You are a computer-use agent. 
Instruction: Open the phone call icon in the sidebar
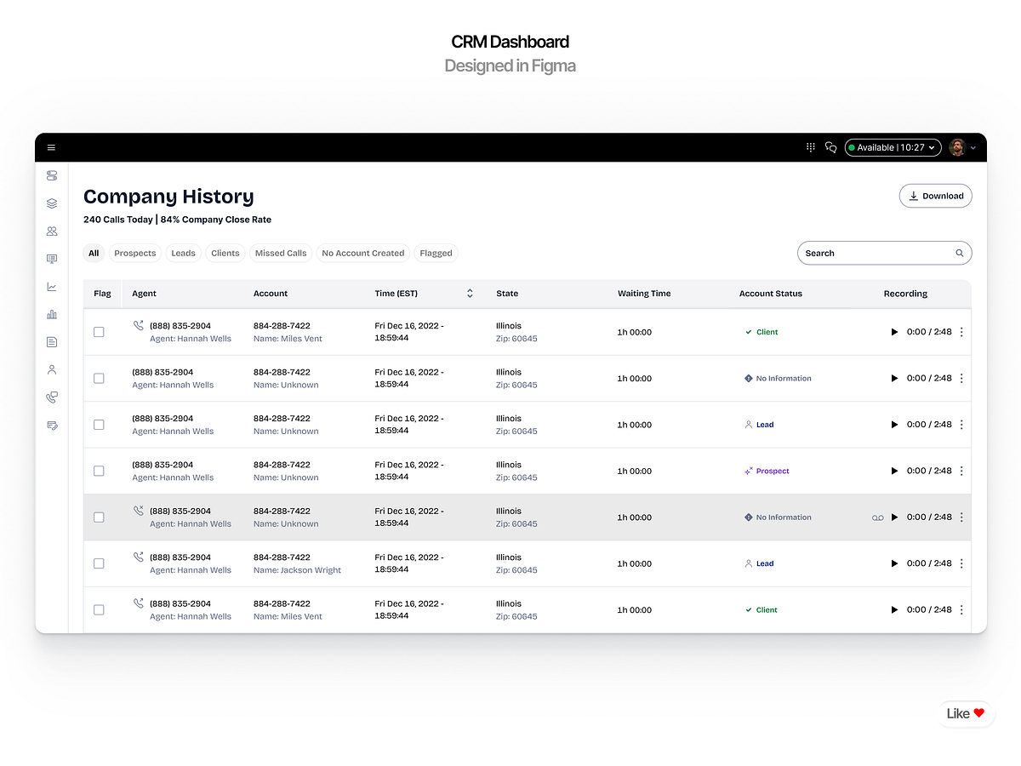click(x=51, y=397)
